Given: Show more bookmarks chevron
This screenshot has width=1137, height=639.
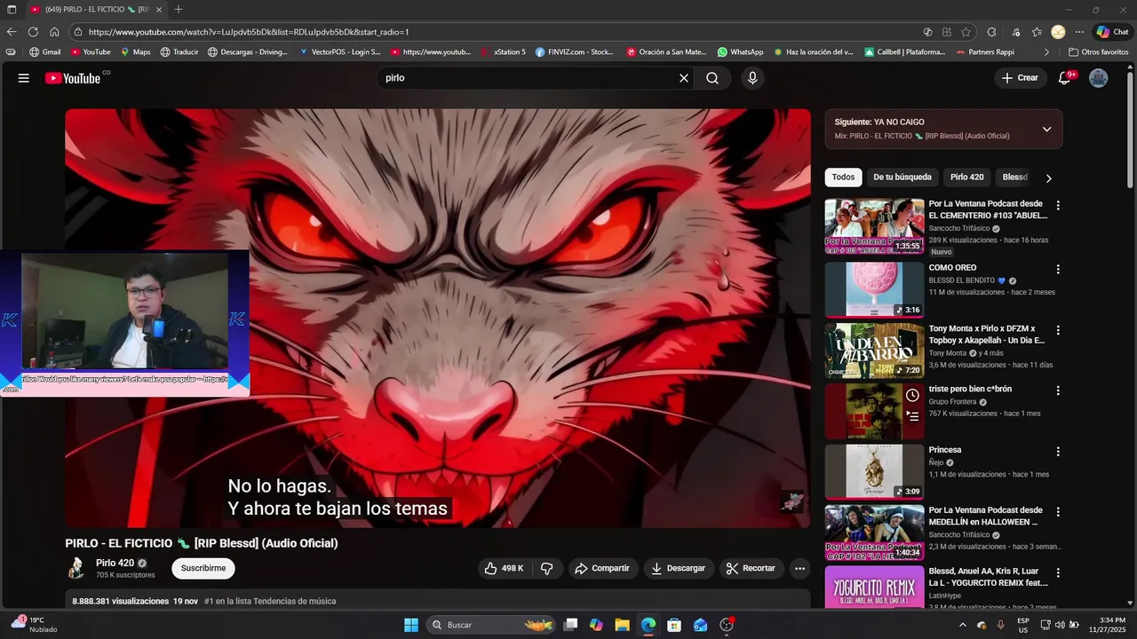Looking at the screenshot, I should [1046, 52].
